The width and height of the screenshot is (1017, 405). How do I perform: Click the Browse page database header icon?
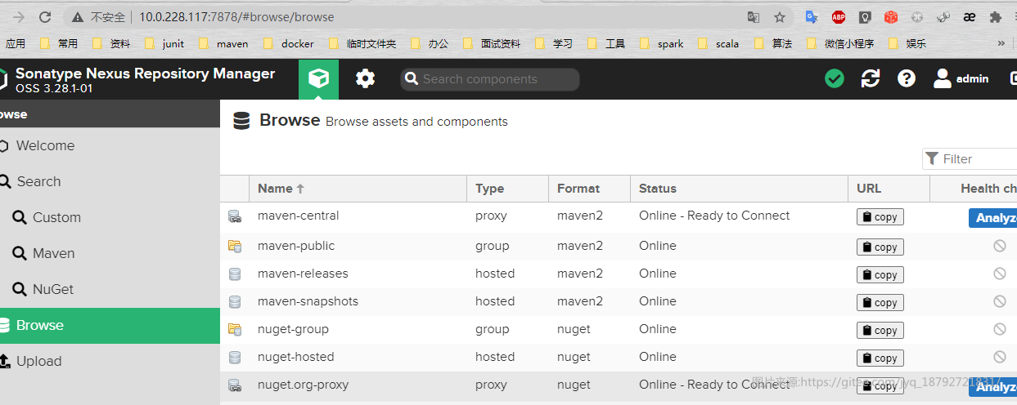click(241, 121)
